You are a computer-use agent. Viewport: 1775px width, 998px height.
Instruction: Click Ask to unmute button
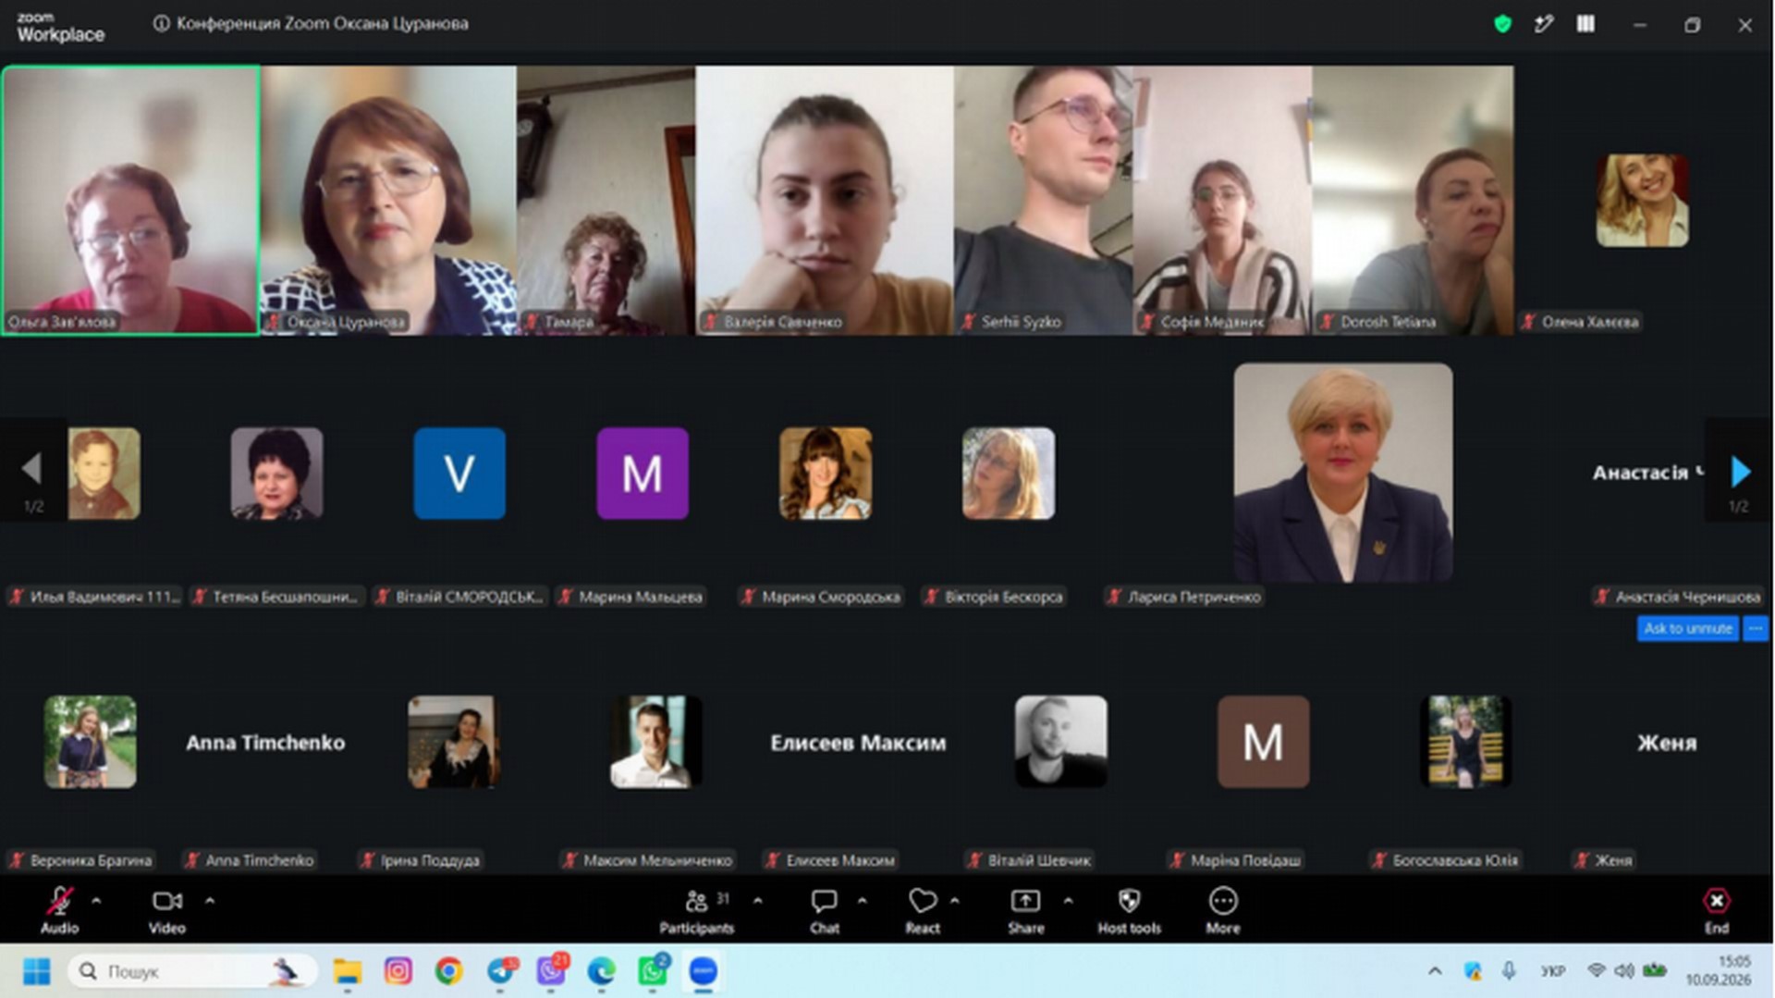point(1687,628)
